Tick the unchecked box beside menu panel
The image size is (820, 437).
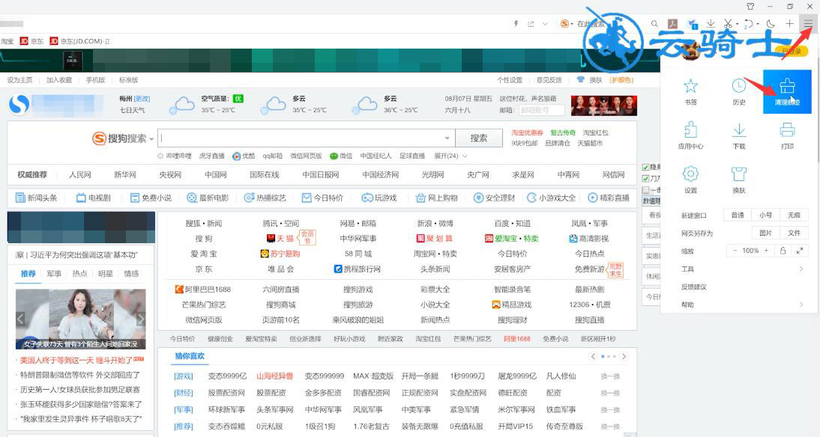645,189
